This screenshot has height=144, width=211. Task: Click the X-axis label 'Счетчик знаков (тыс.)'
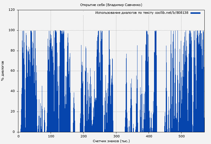click(x=111, y=141)
